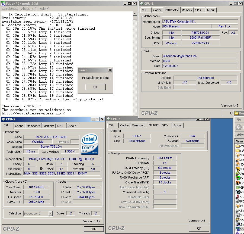Click the BIOS Version field 0504
The width and height of the screenshot is (244, 234).
[200, 61]
